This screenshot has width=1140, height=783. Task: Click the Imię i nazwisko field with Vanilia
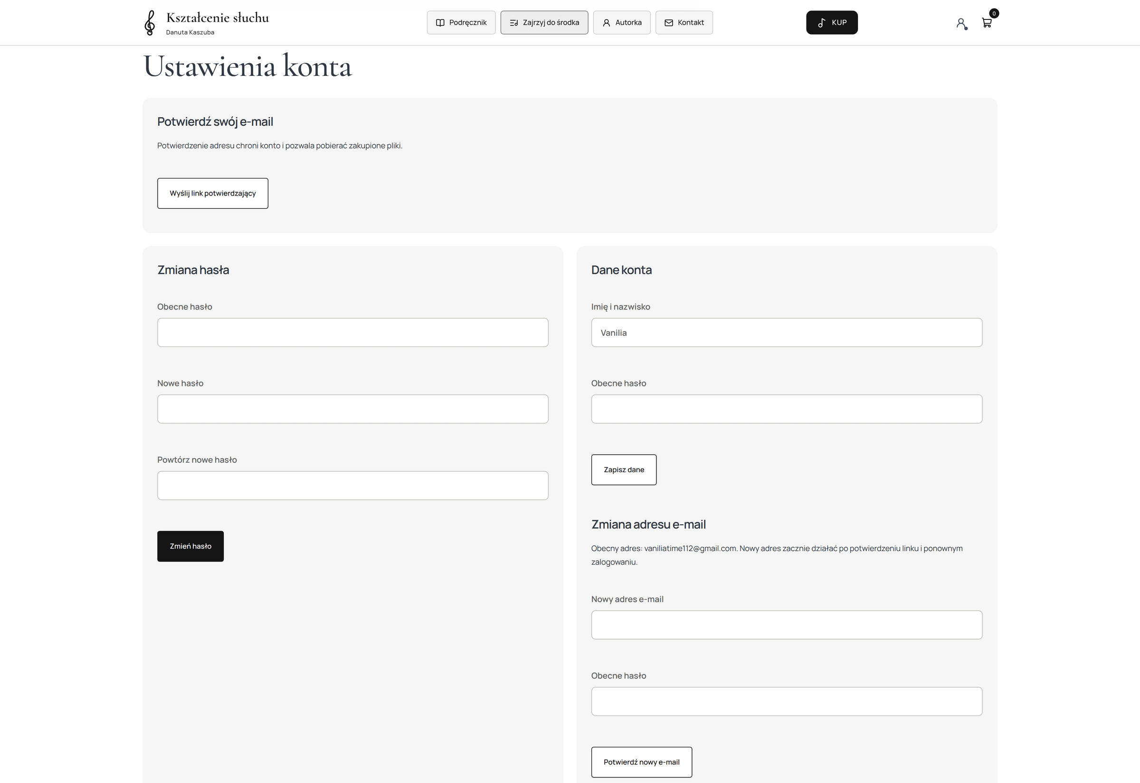point(787,333)
